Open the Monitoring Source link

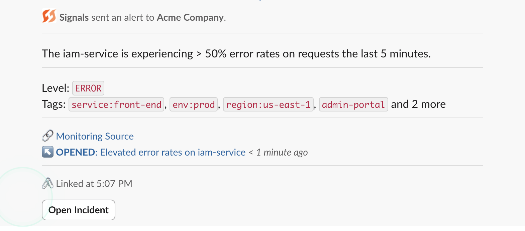(x=95, y=136)
